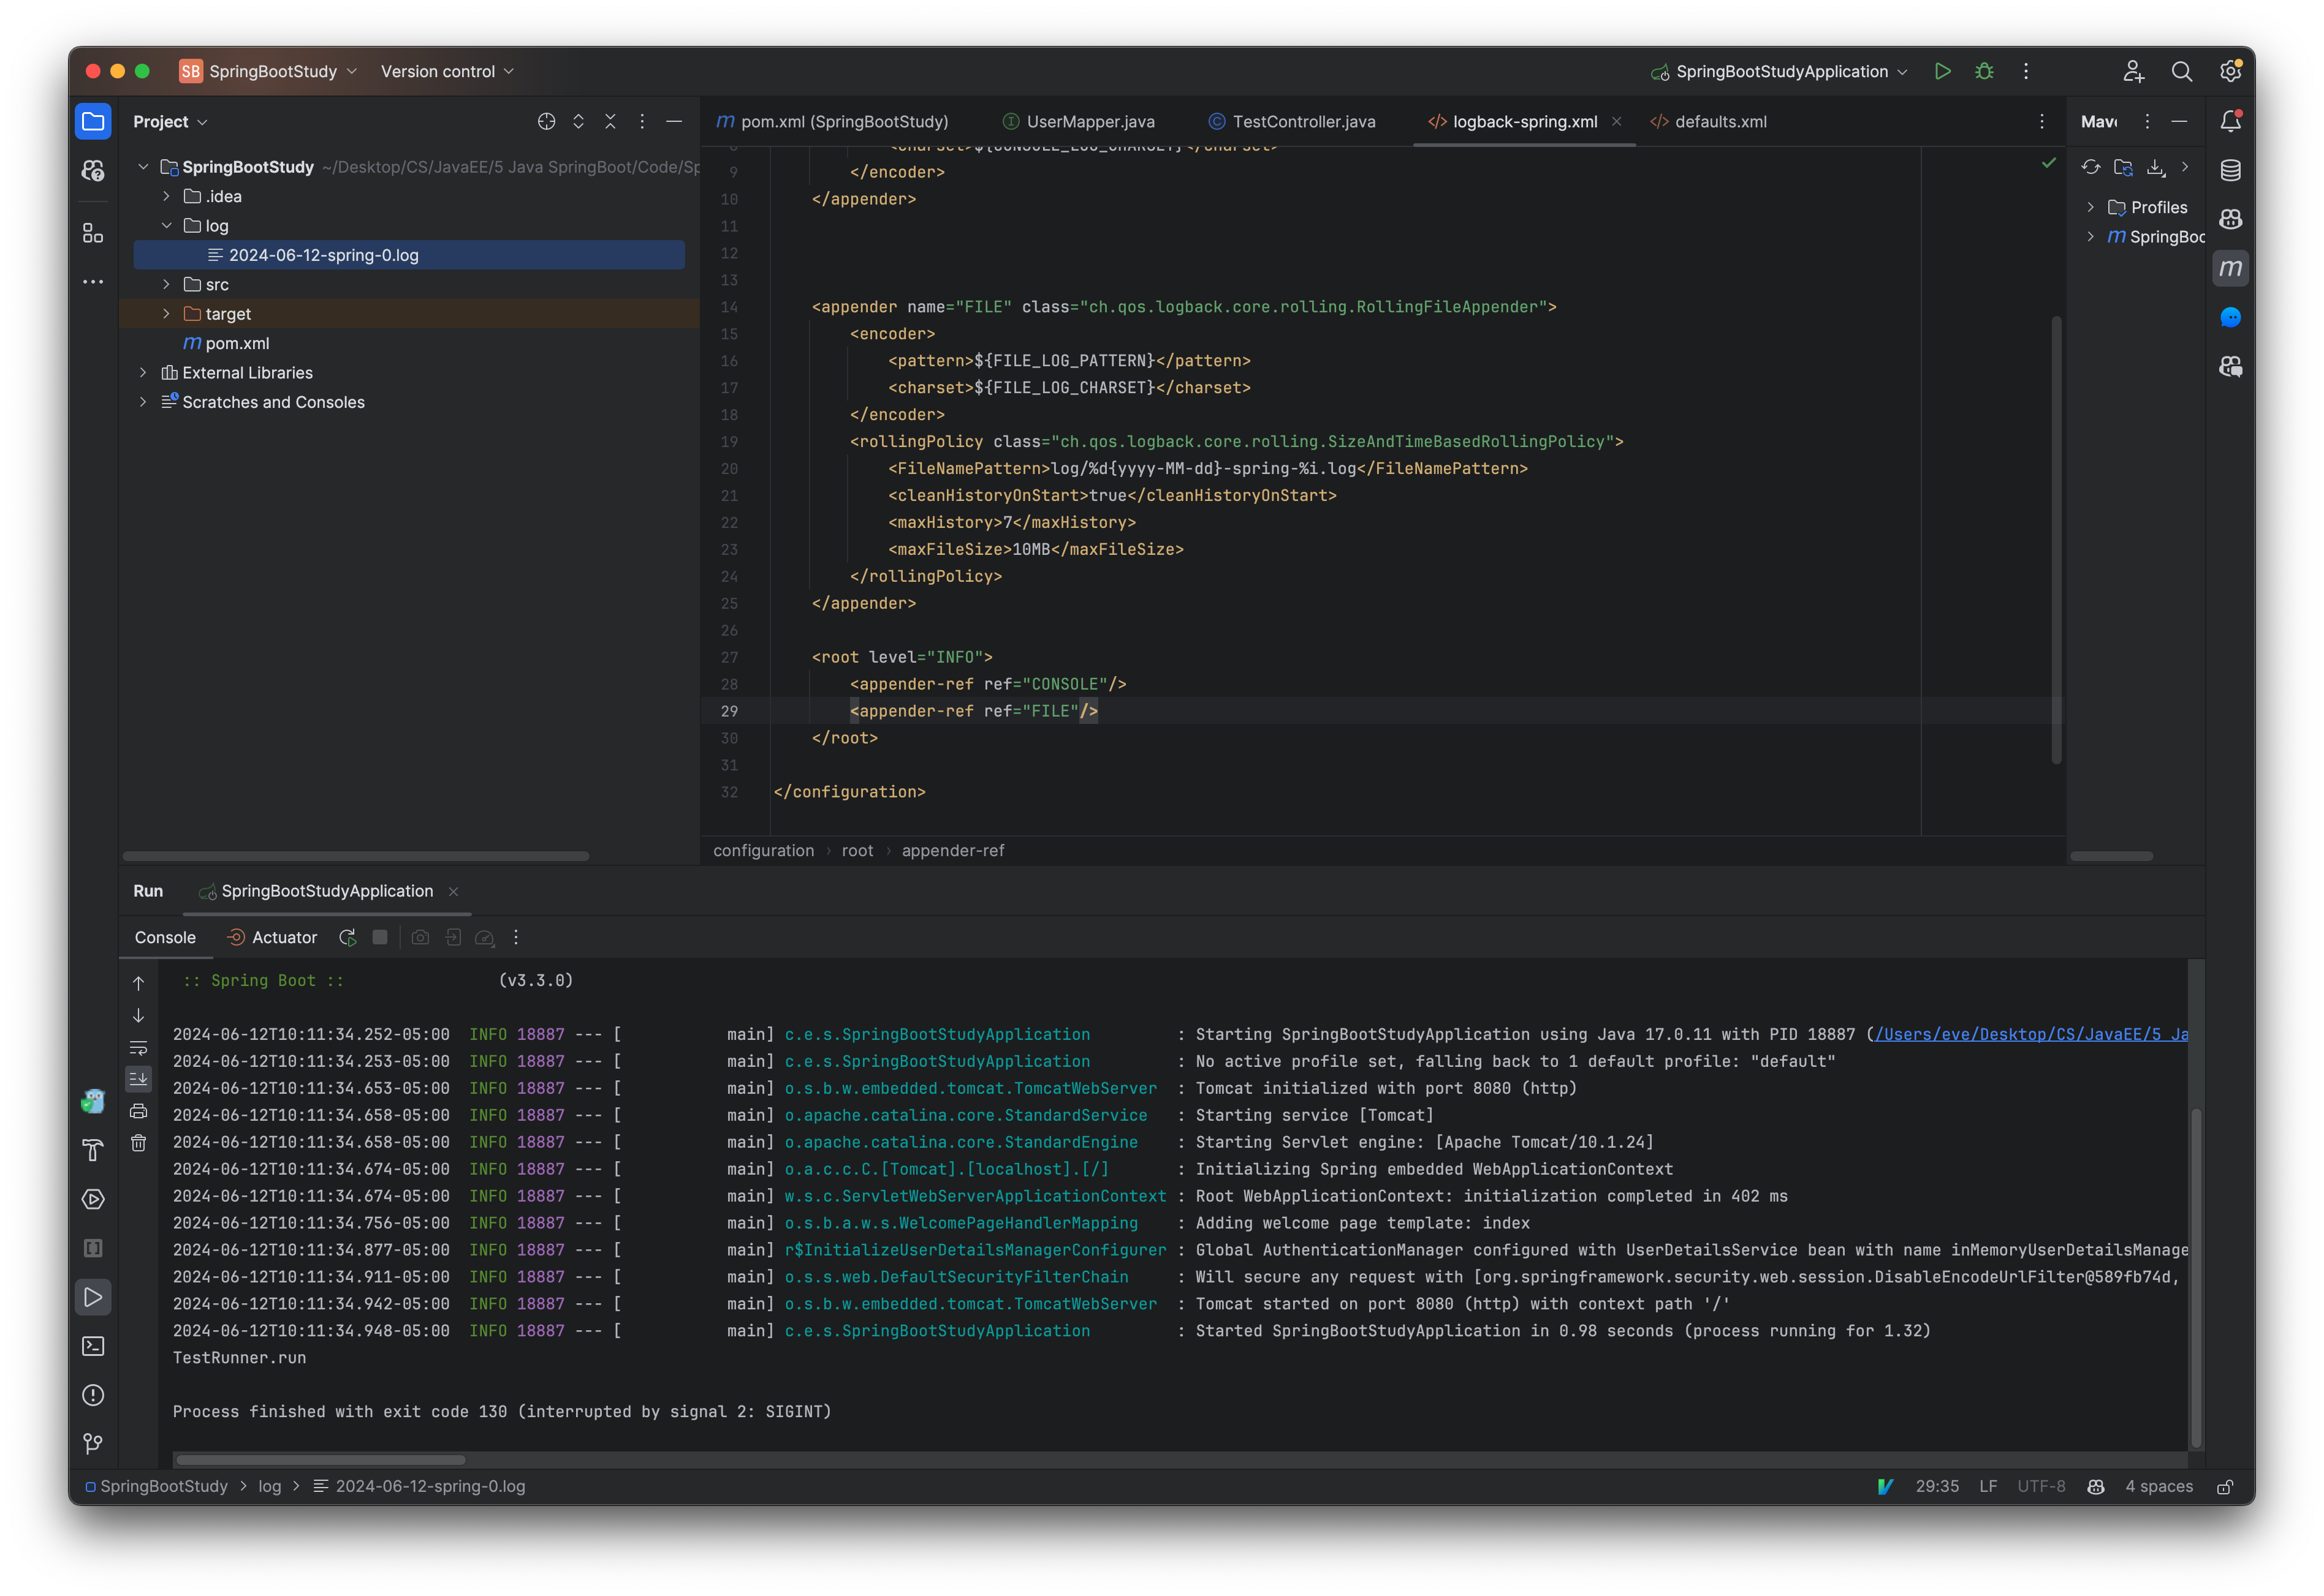This screenshot has width=2324, height=1596.
Task: Open IDE Settings via the gear icon
Action: [2230, 71]
